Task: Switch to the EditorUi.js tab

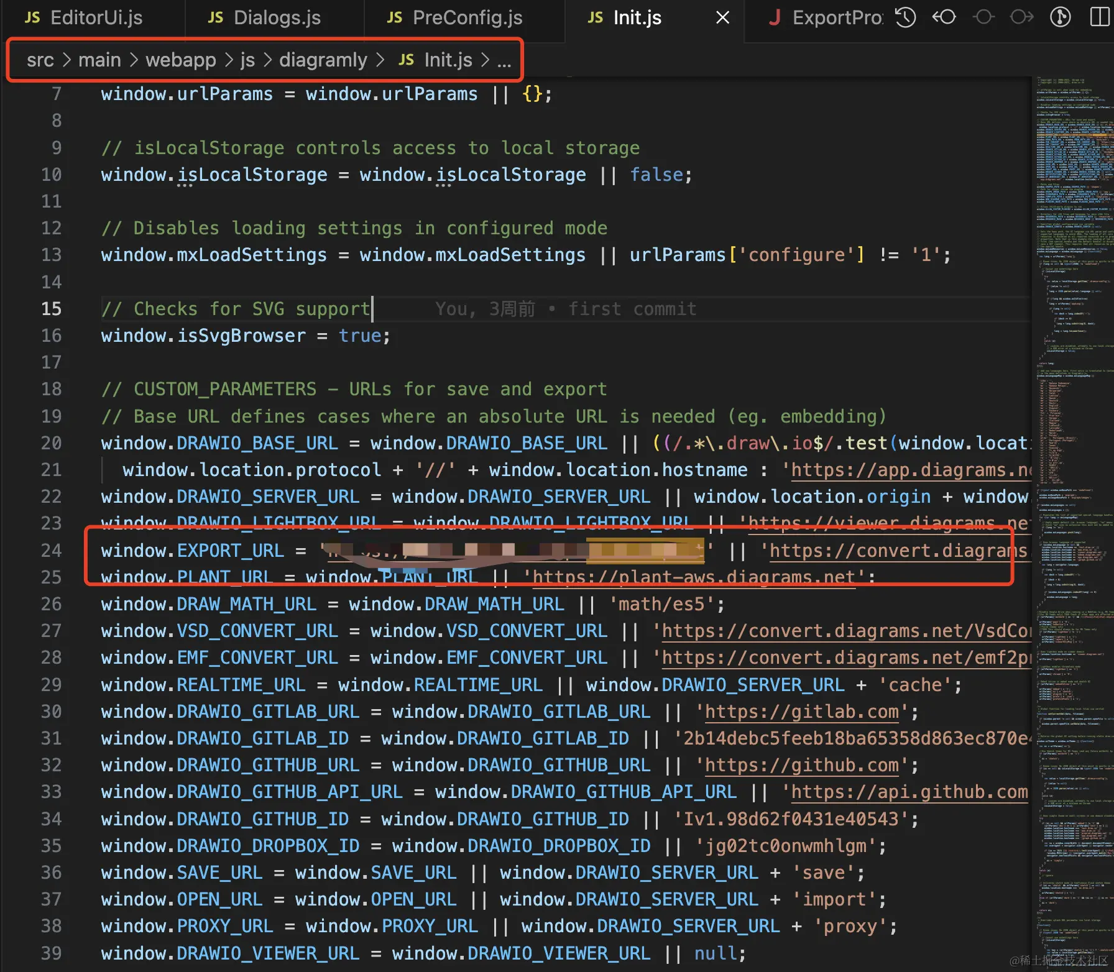Action: tap(93, 18)
